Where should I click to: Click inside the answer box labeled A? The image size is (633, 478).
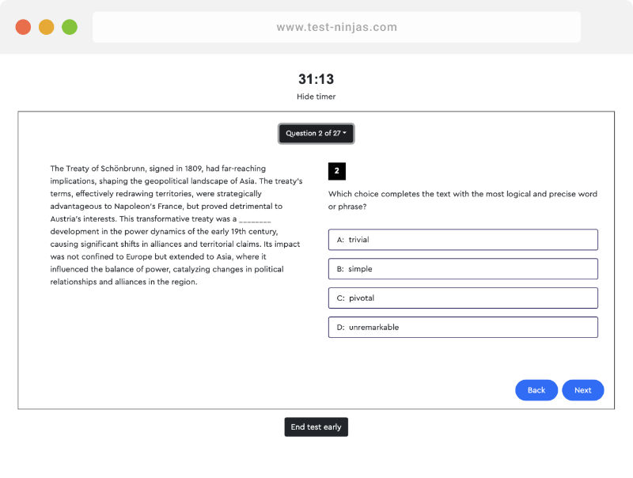click(462, 239)
